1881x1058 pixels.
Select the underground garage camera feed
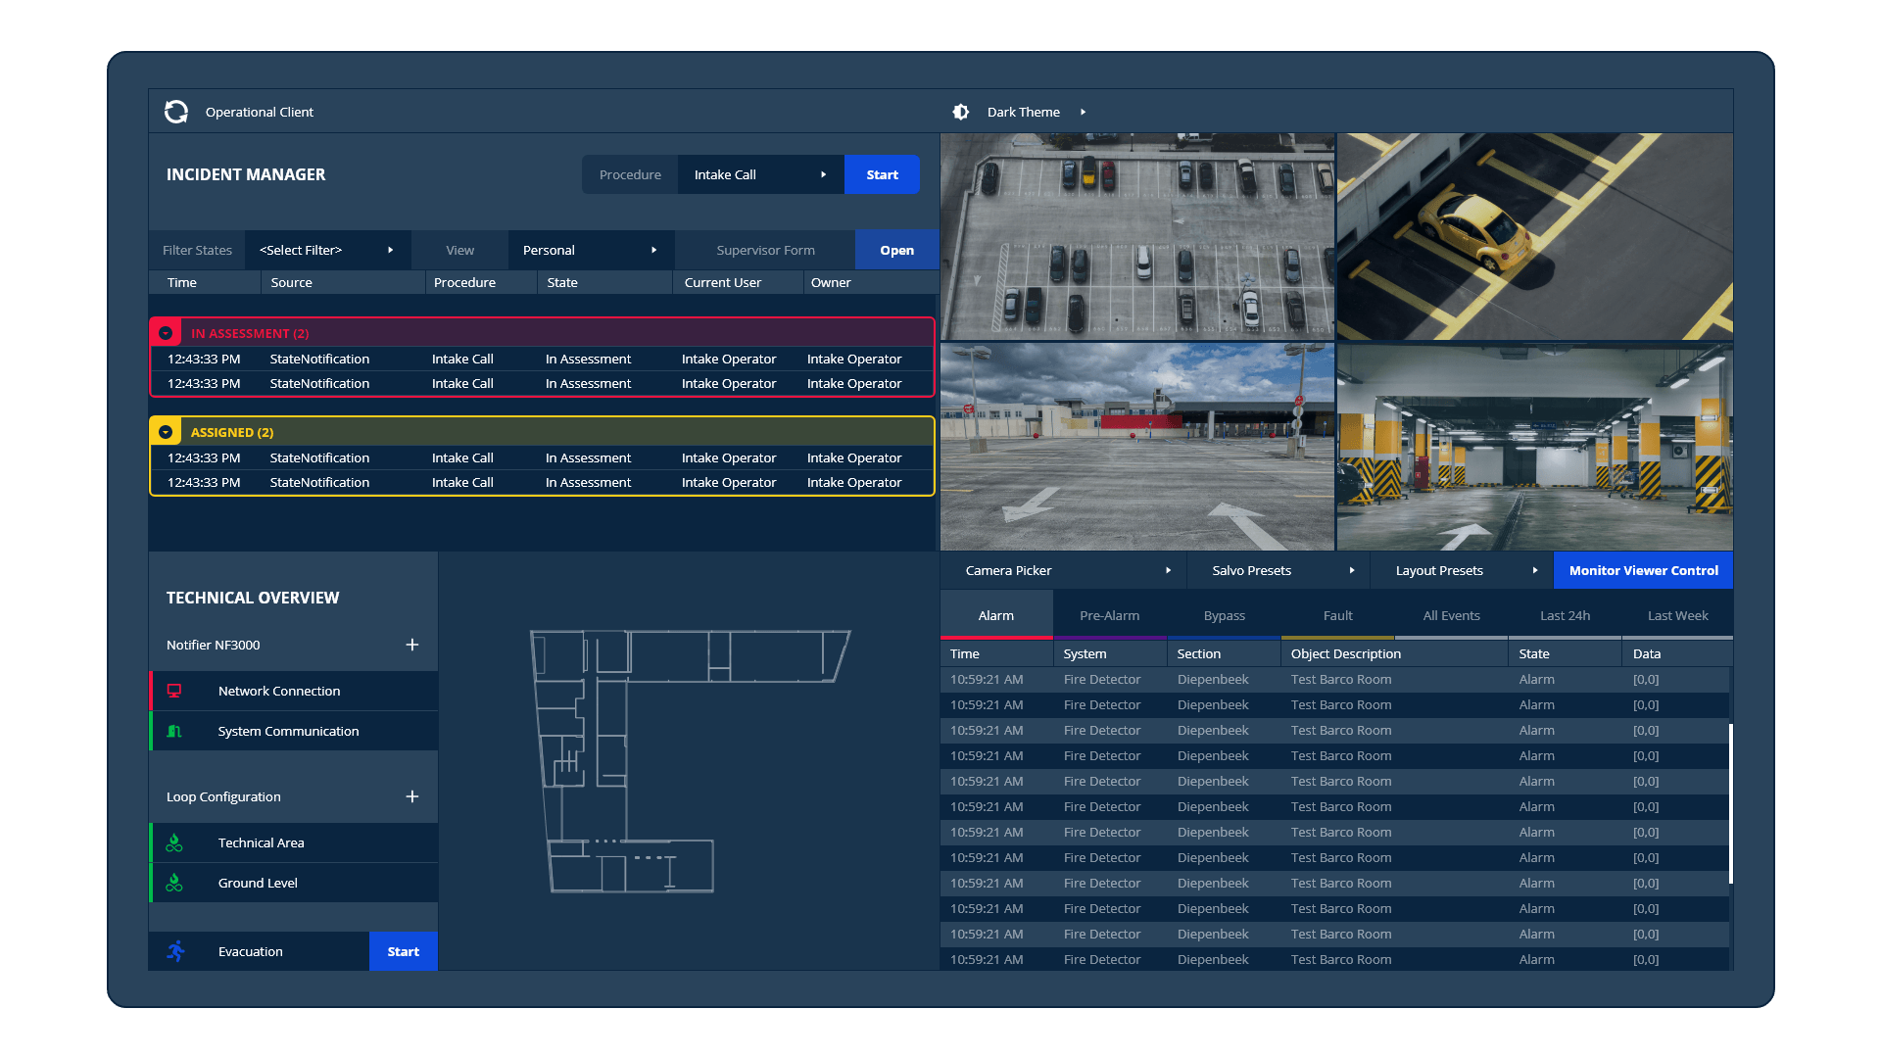tap(1535, 447)
